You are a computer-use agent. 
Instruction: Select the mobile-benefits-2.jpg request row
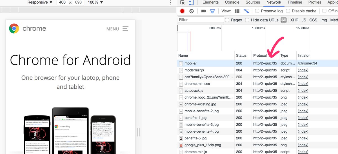click(x=258, y=111)
